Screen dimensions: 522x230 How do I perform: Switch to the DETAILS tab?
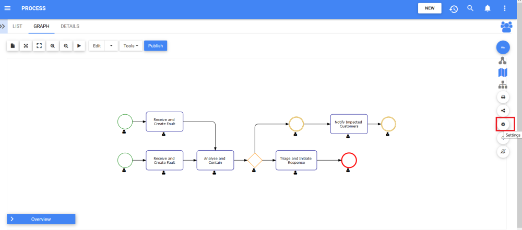pyautogui.click(x=70, y=26)
